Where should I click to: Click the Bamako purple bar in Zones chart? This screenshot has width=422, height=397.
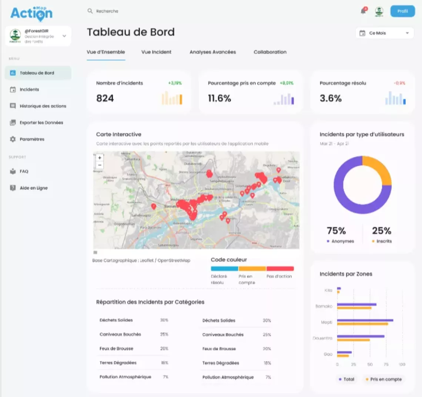point(356,305)
